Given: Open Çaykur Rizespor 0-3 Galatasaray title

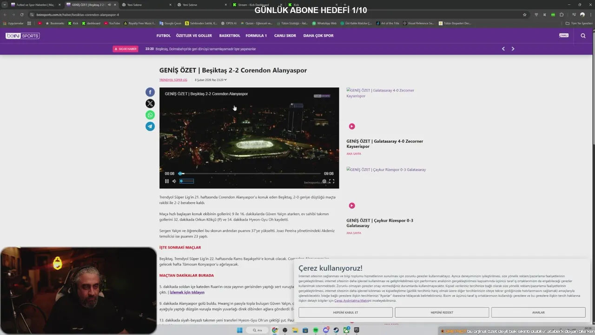Looking at the screenshot, I should click(x=380, y=223).
